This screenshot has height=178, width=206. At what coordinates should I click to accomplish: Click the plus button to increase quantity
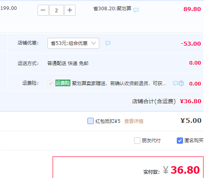pyautogui.click(x=70, y=10)
